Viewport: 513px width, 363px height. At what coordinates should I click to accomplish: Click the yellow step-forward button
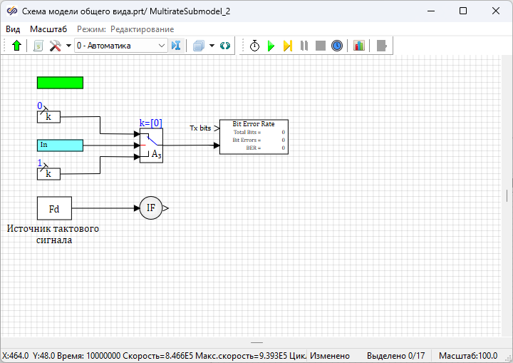click(287, 46)
